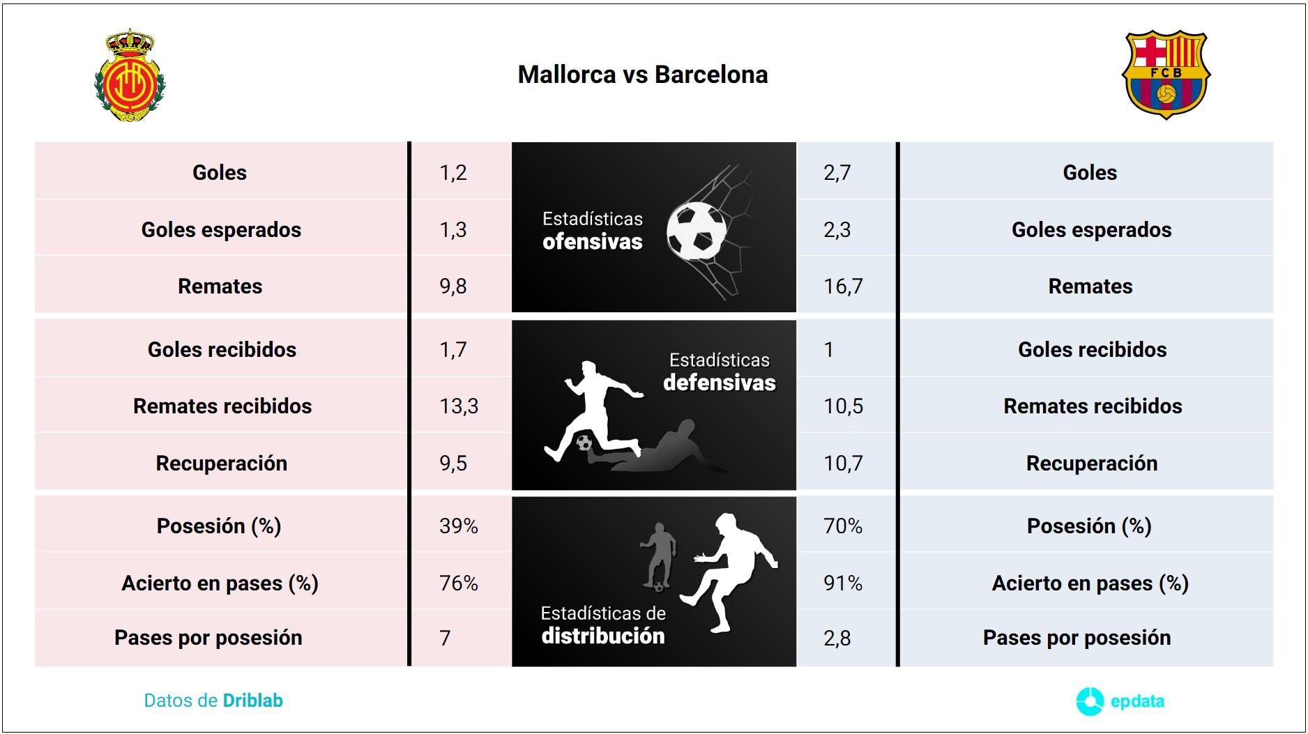Click Mallorca's Recuperación label
Image resolution: width=1308 pixels, height=734 pixels.
pyautogui.click(x=221, y=463)
